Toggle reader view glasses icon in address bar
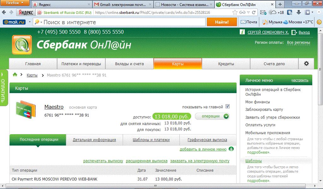 242,12
